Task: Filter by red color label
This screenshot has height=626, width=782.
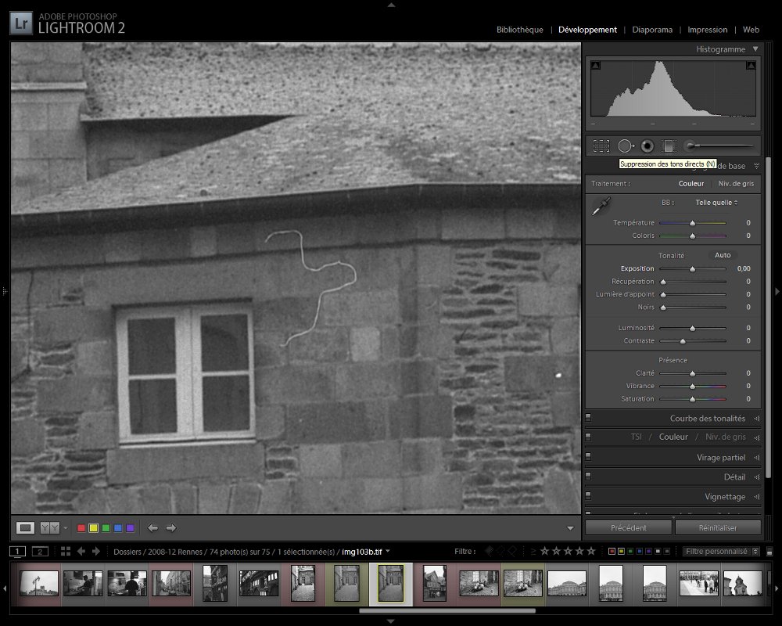Action: pyautogui.click(x=612, y=551)
